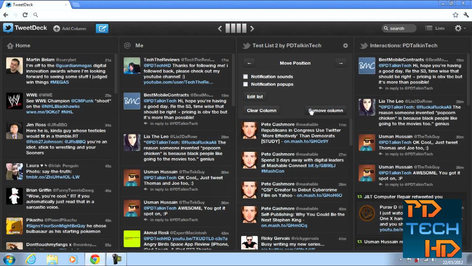Open Test List 2 column settings gear
The width and height of the screenshot is (472, 266).
[x=346, y=45]
